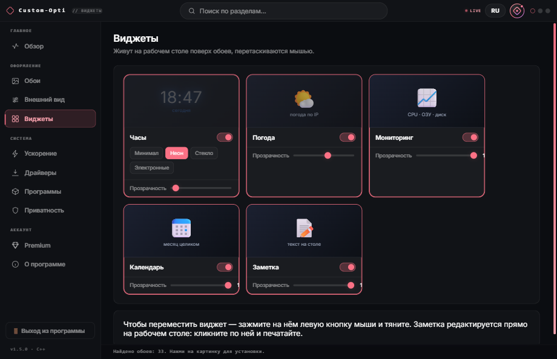This screenshot has height=359, width=557.
Task: Click the Premium diamond icon
Action: (x=15, y=245)
